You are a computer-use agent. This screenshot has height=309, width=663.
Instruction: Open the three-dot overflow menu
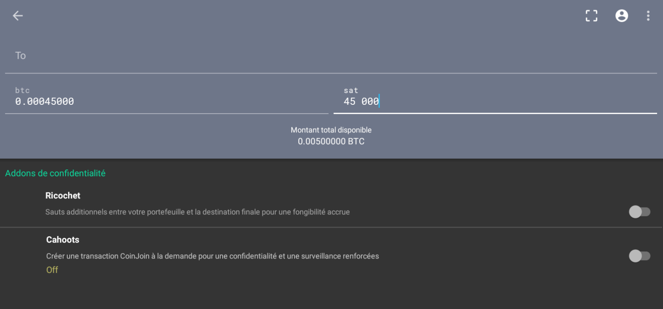coord(648,16)
